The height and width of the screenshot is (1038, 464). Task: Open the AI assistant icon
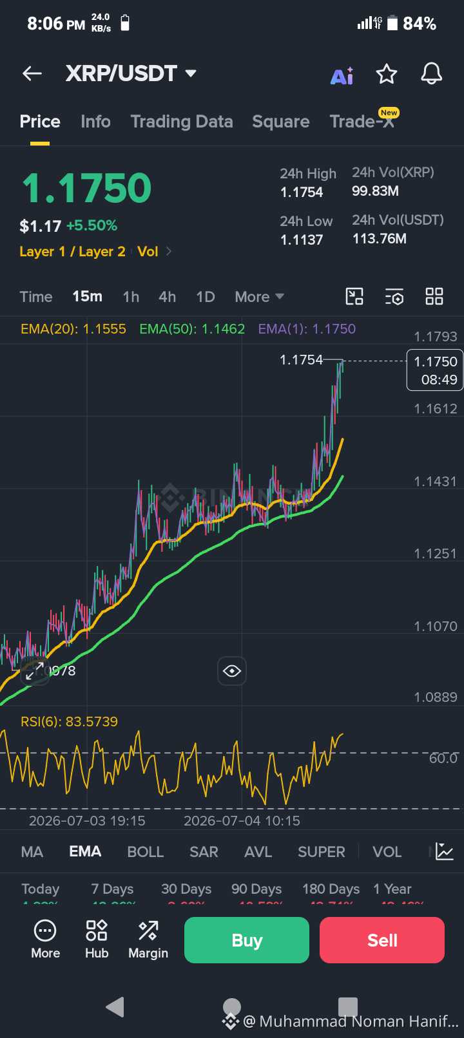pyautogui.click(x=342, y=75)
